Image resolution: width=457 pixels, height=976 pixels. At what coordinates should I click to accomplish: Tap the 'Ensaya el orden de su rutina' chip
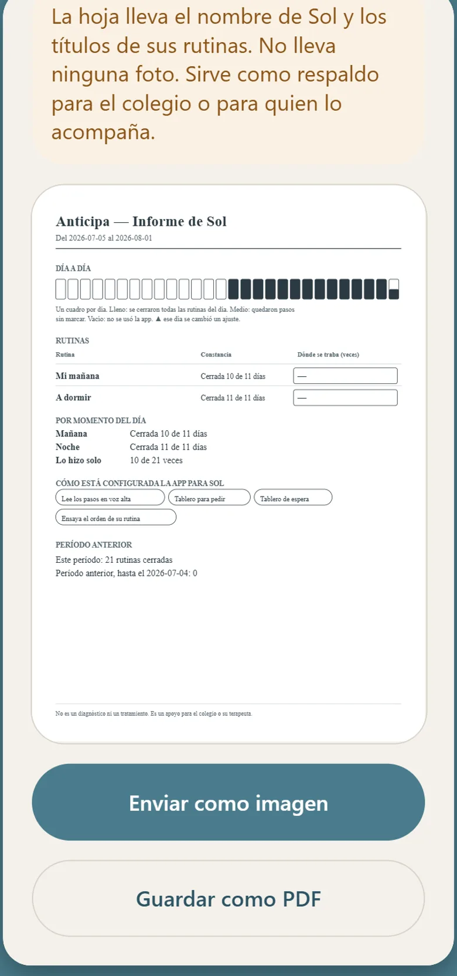[116, 518]
